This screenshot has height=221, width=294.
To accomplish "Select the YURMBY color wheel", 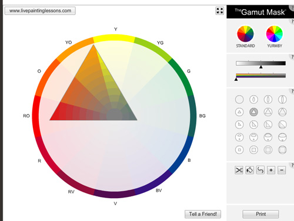I will click(x=275, y=34).
